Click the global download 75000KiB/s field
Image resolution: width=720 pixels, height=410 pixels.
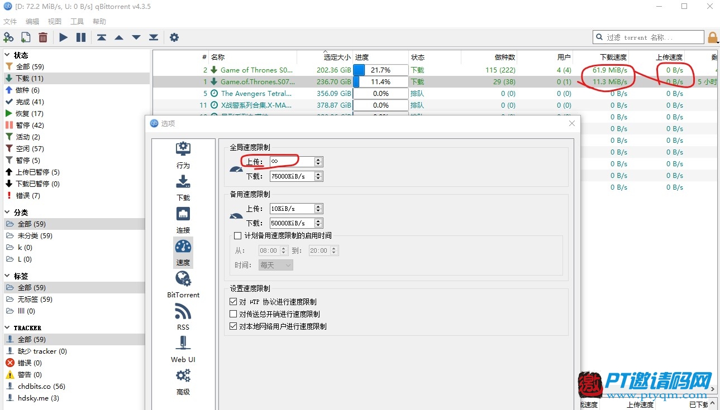coord(292,176)
